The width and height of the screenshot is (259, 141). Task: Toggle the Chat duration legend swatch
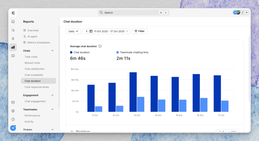(x=71, y=52)
